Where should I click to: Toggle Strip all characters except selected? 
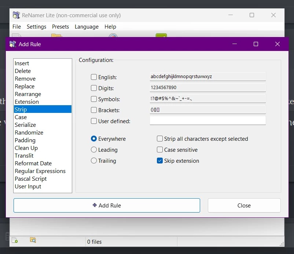pyautogui.click(x=160, y=139)
